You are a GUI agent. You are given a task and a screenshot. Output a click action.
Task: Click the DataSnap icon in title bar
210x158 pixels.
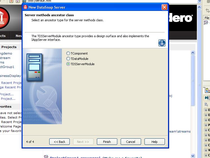pyautogui.click(x=25, y=7)
